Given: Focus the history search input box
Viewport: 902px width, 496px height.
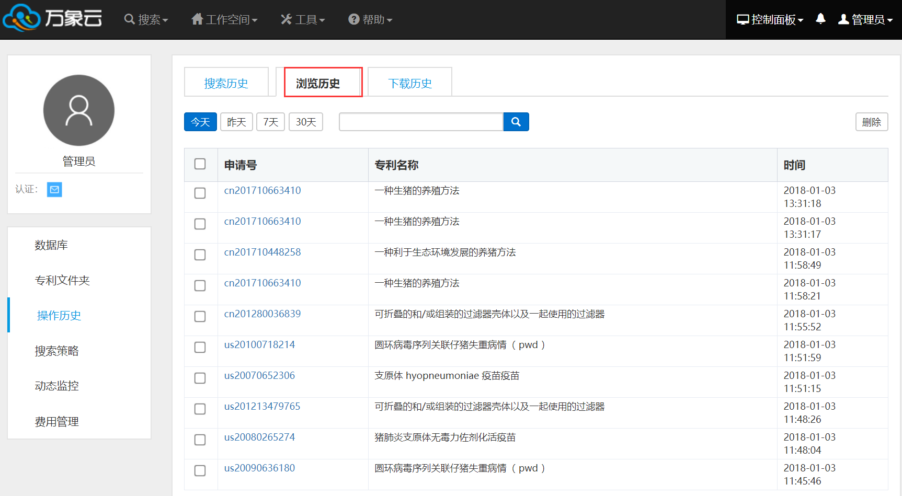Looking at the screenshot, I should [x=421, y=122].
